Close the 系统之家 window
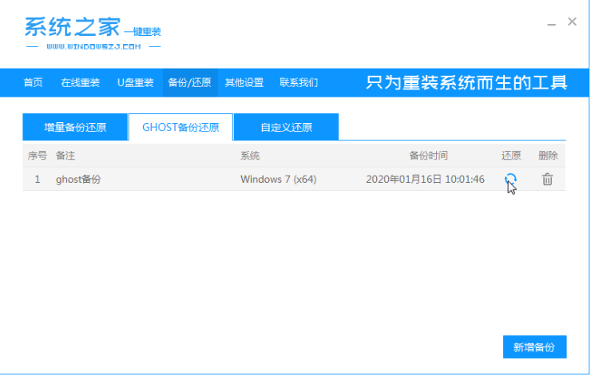591x376 pixels. pos(572,22)
